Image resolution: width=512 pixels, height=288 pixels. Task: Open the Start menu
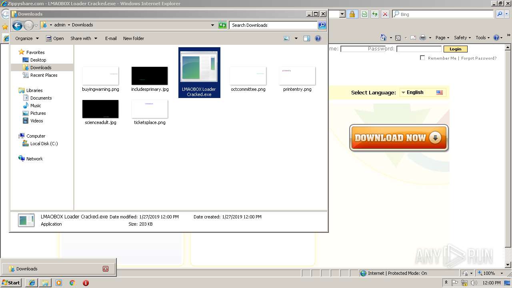click(x=11, y=283)
